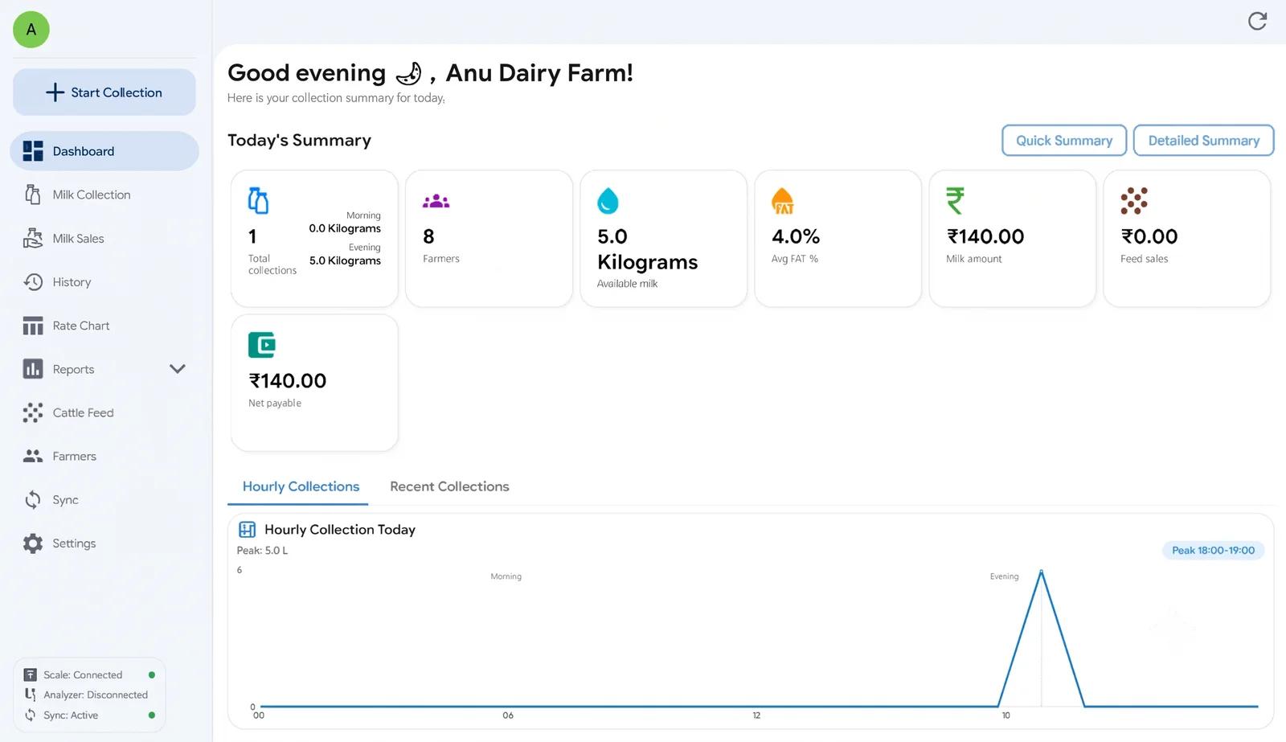Expand the Reports submenu chevron
This screenshot has width=1286, height=742.
click(x=178, y=369)
